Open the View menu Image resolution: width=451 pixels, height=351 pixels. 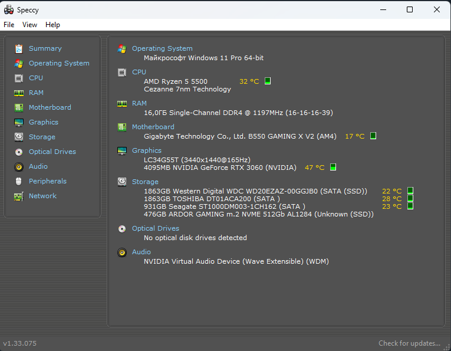(x=29, y=25)
